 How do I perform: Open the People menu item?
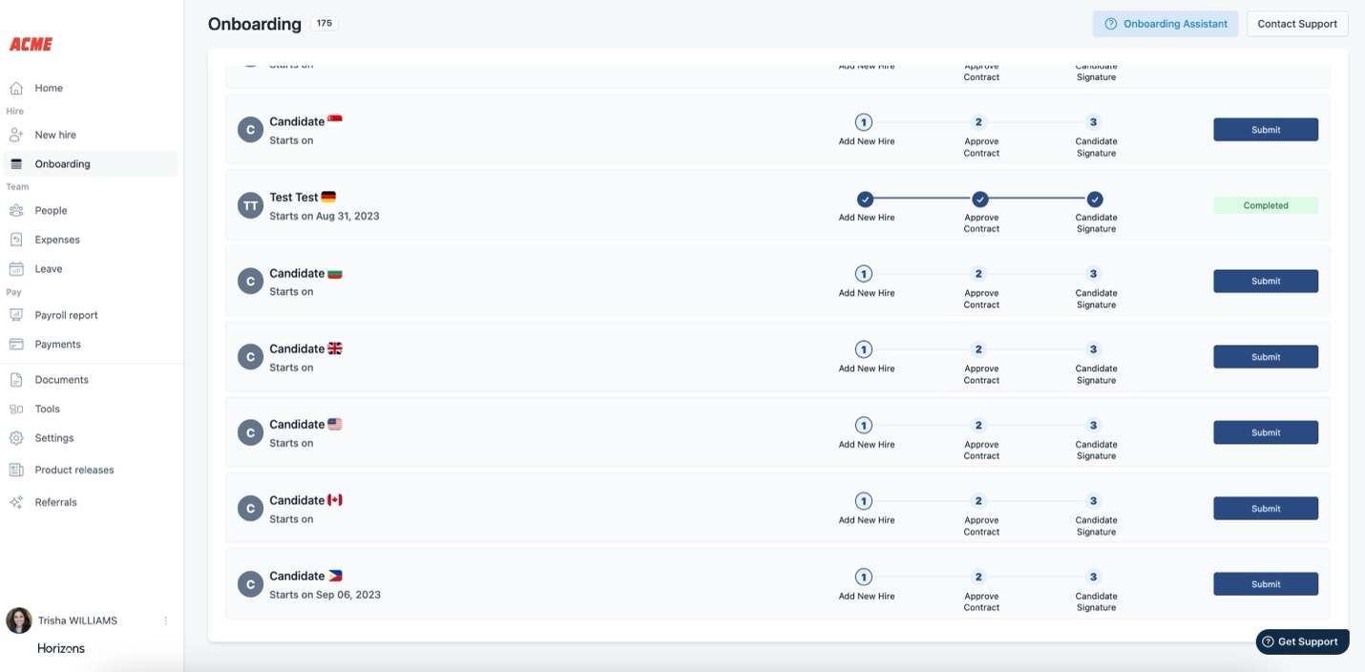click(51, 211)
